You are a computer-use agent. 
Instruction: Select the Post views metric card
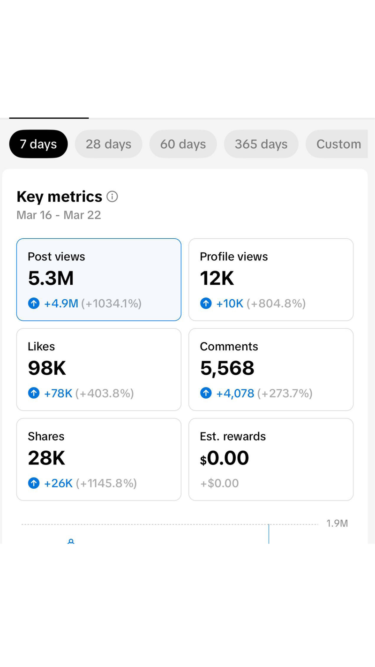(x=98, y=280)
